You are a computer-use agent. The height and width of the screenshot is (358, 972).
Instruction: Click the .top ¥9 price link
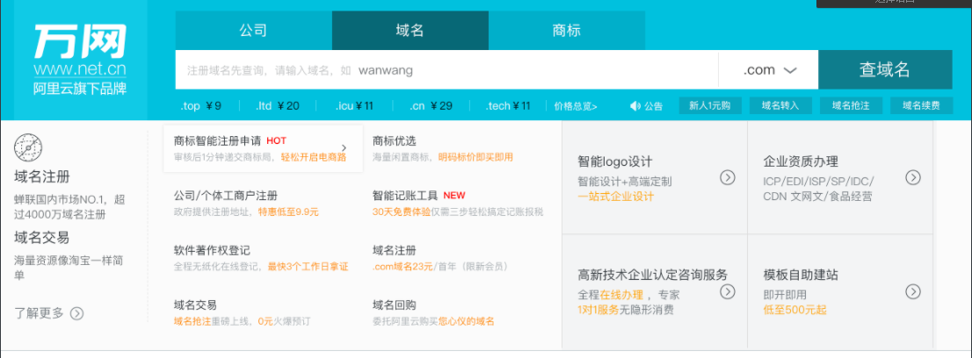click(201, 106)
